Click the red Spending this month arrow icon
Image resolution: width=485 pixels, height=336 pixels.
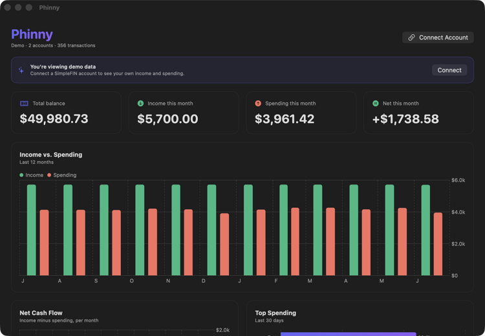(x=258, y=104)
